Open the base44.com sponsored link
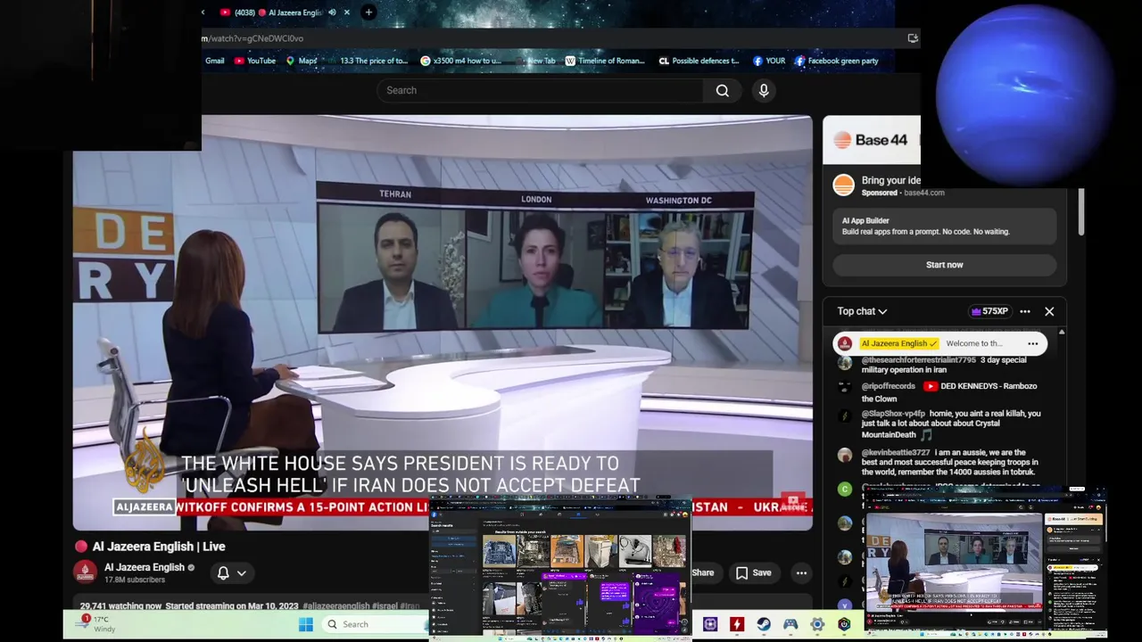This screenshot has width=1142, height=642. [x=923, y=193]
